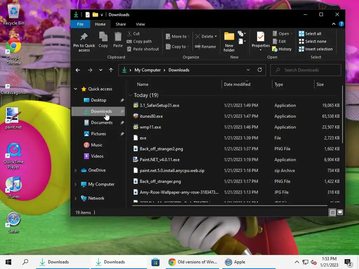Customize Quick Access Toolbar dropdown arrow

102,15
